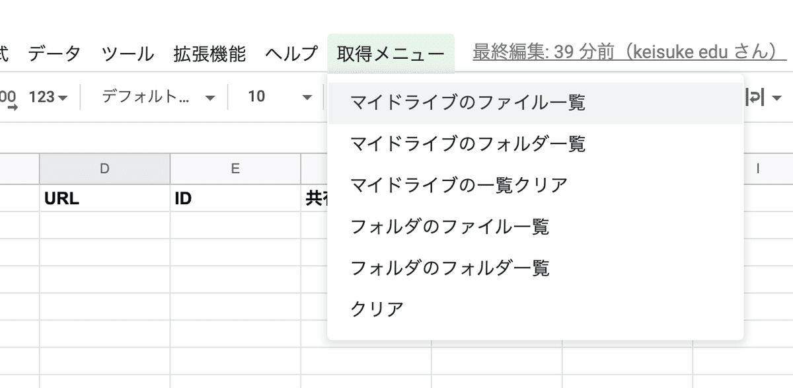Viewport: 793px width, 388px height.
Task: Click the 取得メニュー menu title
Action: coord(390,52)
